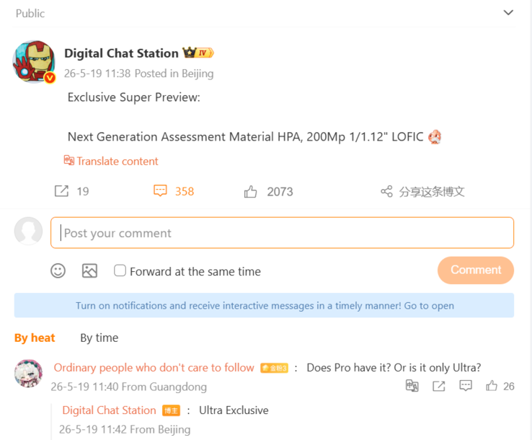Click the reply icon on the Guangdong comment
The width and height of the screenshot is (532, 440).
tap(466, 386)
